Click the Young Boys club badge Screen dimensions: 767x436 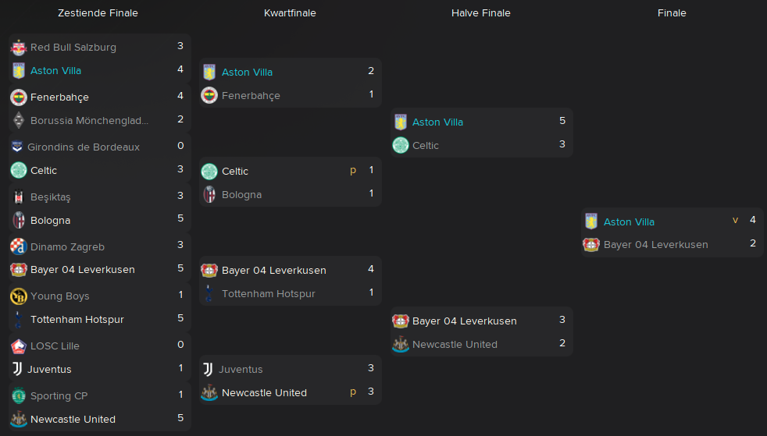pos(19,296)
